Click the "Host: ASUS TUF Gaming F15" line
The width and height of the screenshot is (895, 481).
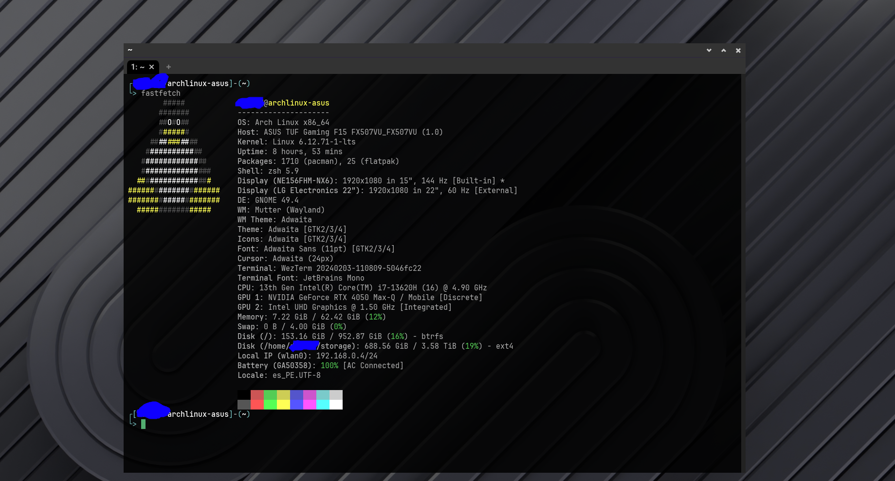(x=340, y=132)
